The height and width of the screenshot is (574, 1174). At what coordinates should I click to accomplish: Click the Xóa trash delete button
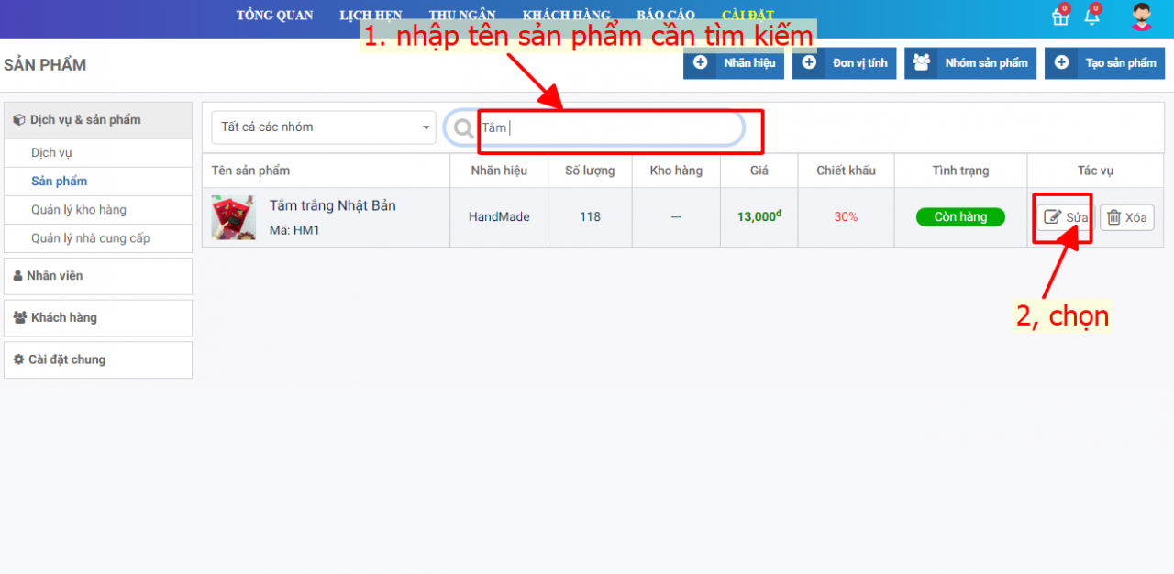[1126, 217]
